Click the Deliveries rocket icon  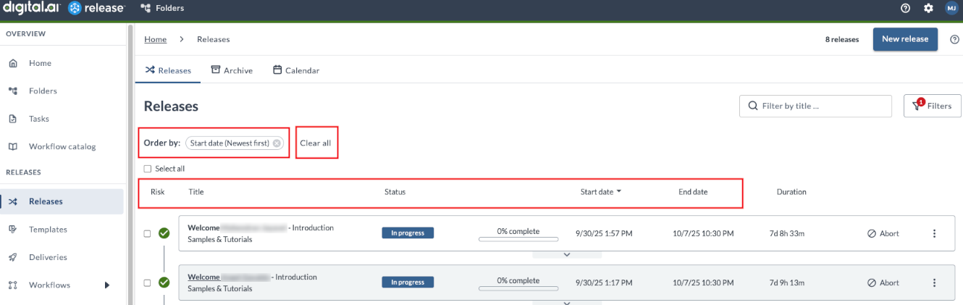tap(13, 257)
